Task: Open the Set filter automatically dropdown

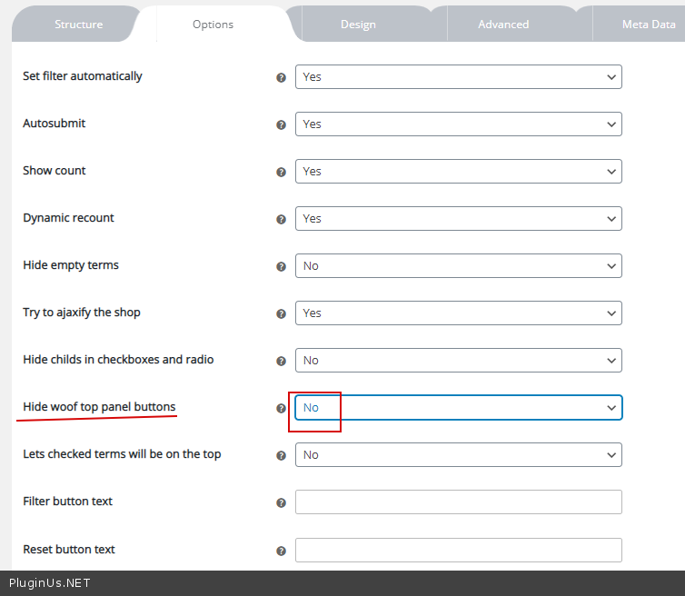Action: coord(458,77)
